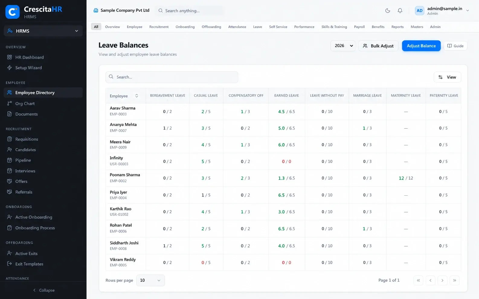479x299 pixels.
Task: Click the Org Chart branch icon
Action: tap(9, 103)
